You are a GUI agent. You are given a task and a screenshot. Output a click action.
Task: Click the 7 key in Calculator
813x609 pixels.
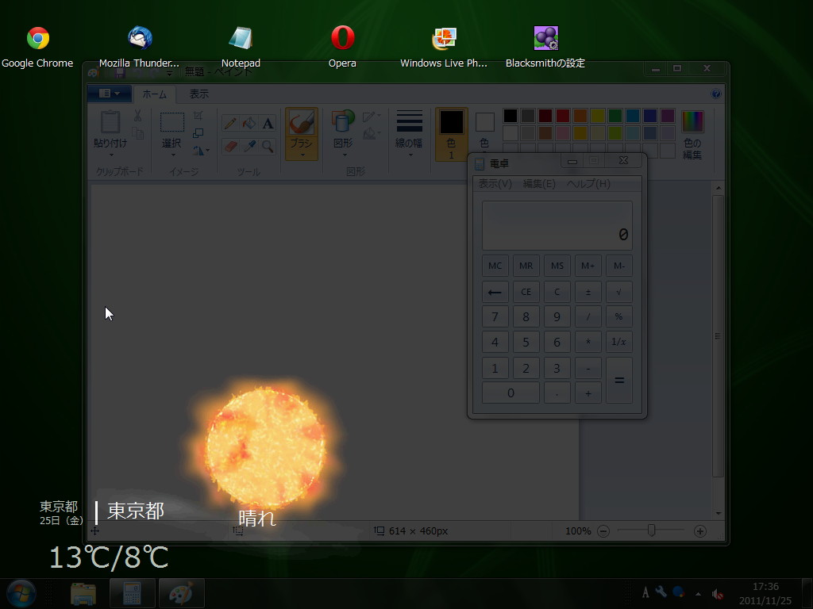click(x=495, y=316)
